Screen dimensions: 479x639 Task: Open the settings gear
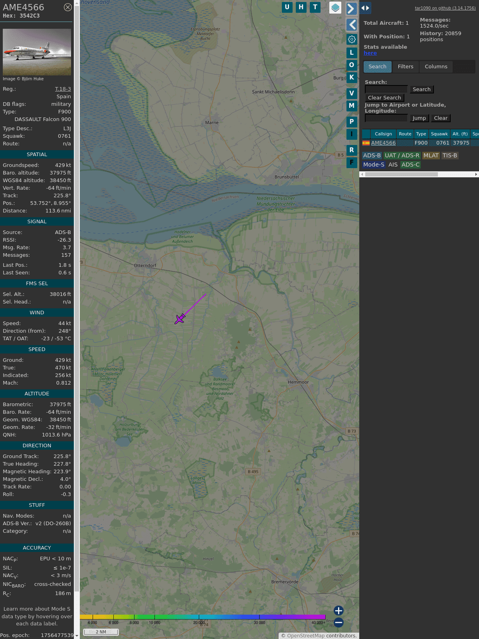tap(352, 39)
